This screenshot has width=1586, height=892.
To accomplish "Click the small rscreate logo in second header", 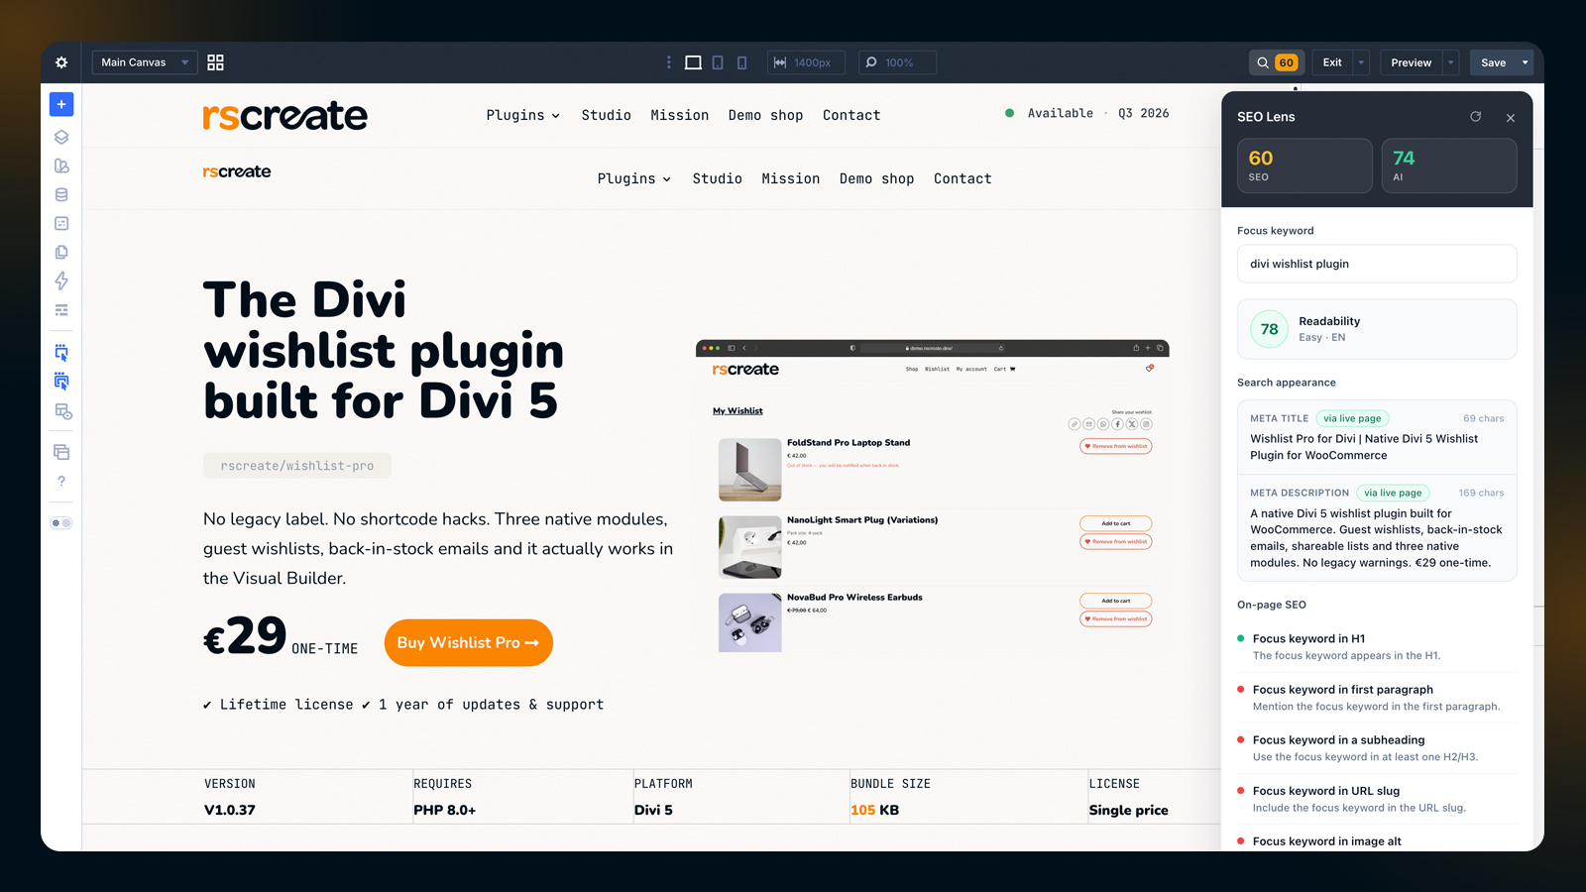I will tap(237, 171).
